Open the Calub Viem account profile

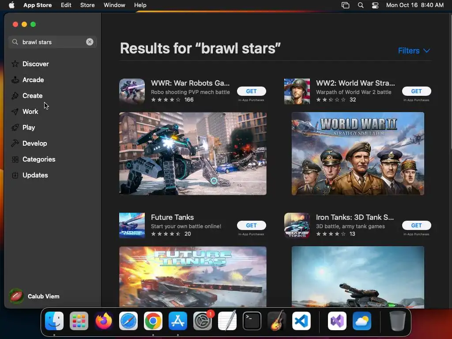click(34, 296)
